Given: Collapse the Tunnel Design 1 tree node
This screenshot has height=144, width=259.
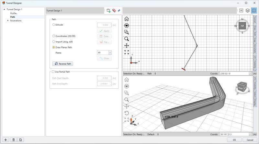Looking at the screenshot, I should (4, 9).
